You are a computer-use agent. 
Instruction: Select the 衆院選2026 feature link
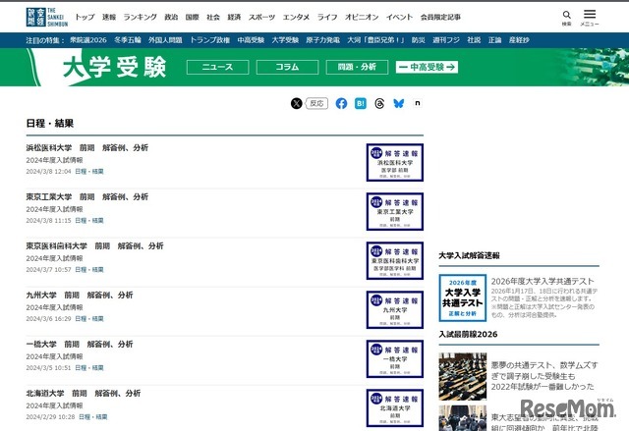click(x=88, y=40)
